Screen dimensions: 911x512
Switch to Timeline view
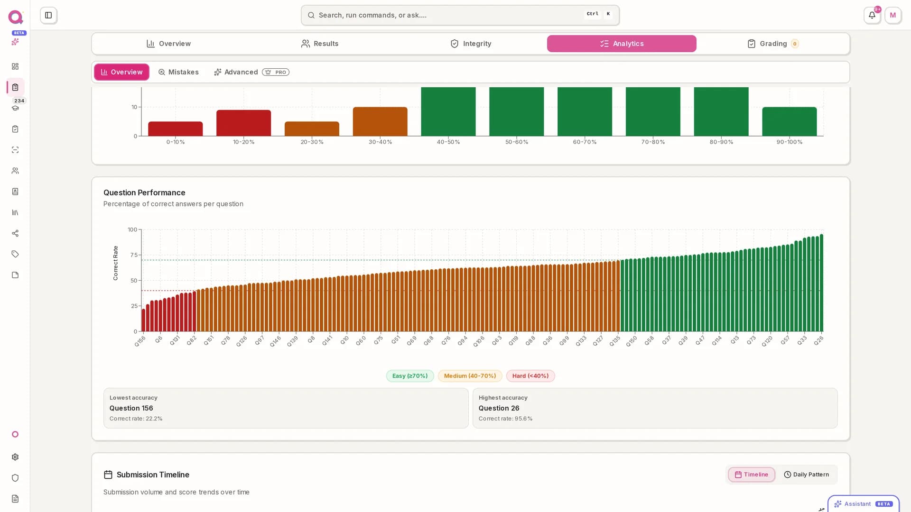(752, 475)
